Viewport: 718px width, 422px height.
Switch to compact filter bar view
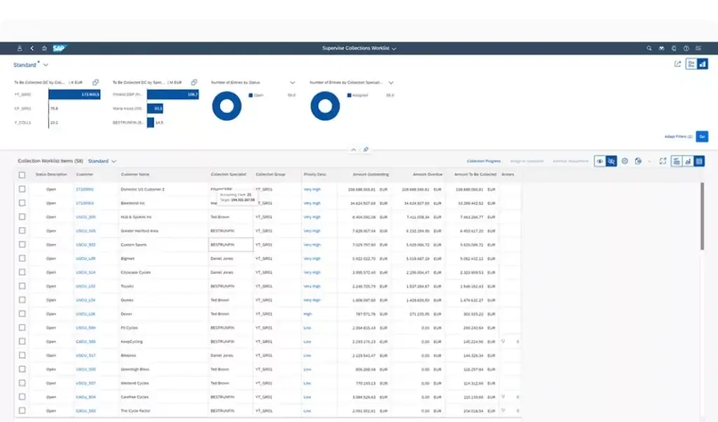(x=691, y=64)
